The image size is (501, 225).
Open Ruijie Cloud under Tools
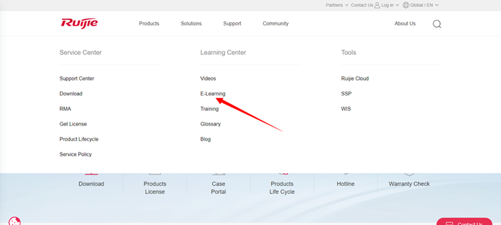pos(355,78)
